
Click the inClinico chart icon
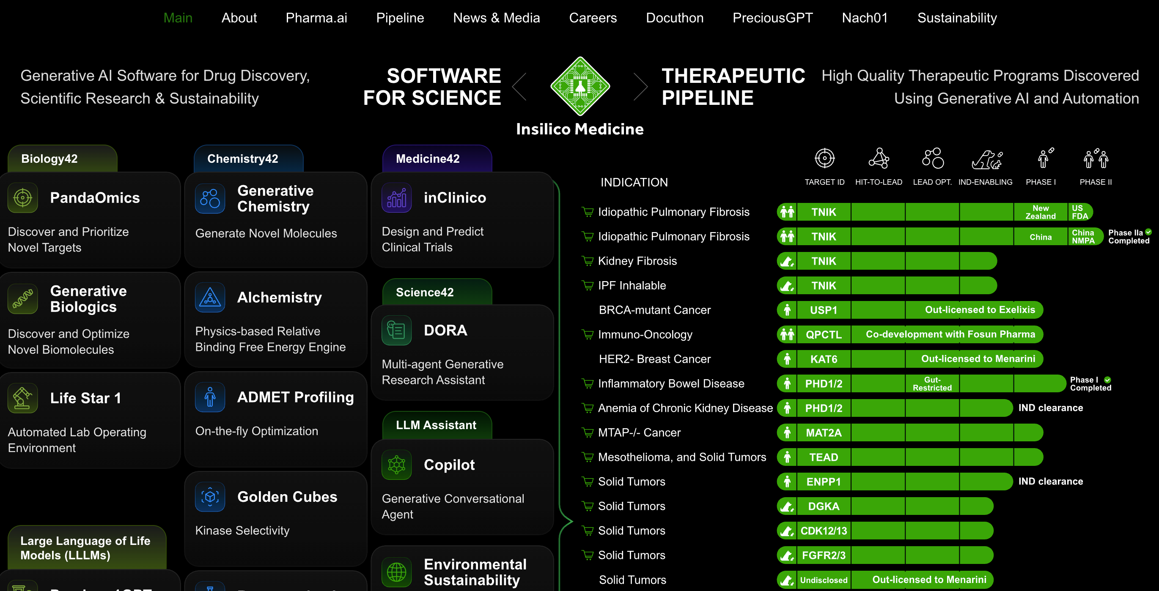[396, 197]
